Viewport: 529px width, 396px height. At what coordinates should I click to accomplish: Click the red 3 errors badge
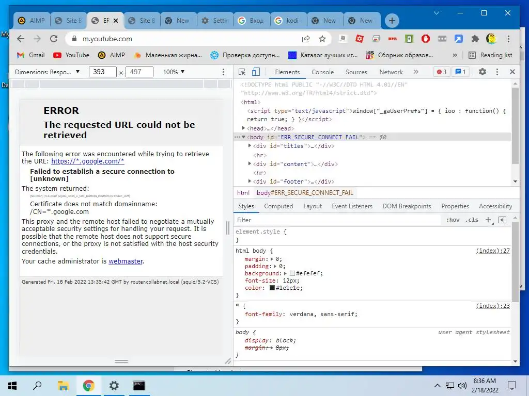coord(442,72)
